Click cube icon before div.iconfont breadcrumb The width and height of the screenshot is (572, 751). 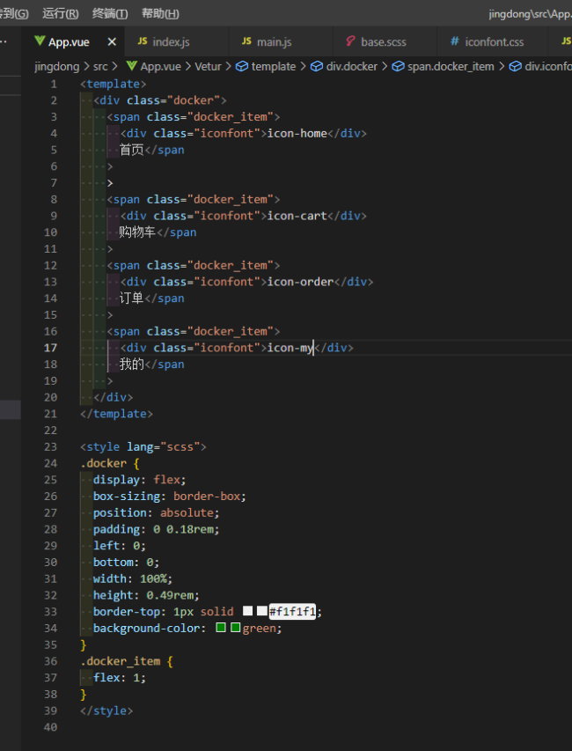click(515, 66)
